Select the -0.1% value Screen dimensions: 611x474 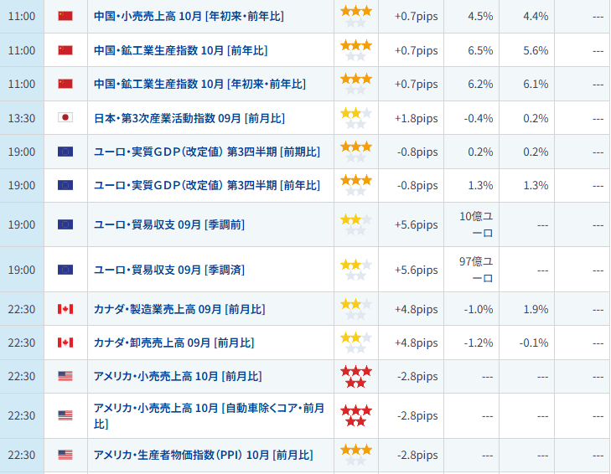click(x=534, y=343)
